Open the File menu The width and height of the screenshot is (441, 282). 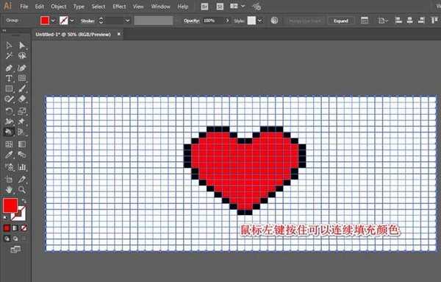[24, 6]
